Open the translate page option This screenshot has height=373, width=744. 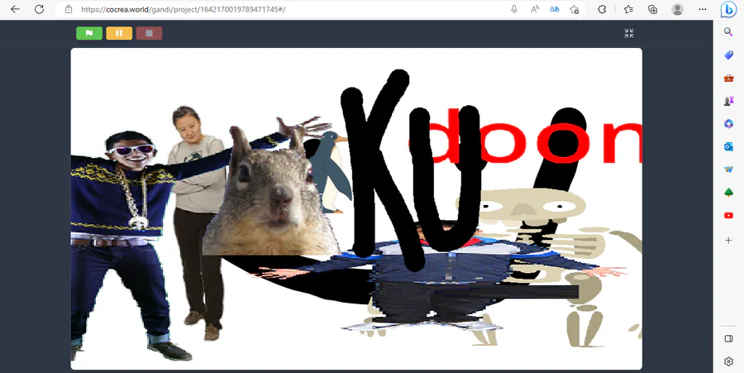[x=554, y=9]
